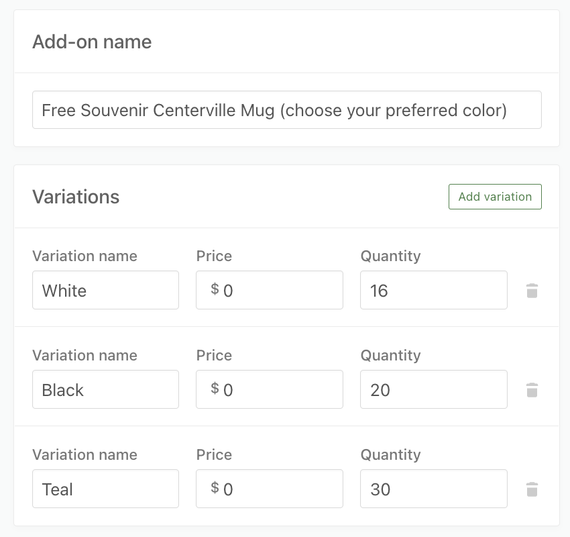Focus the Add-on name text field

click(287, 110)
